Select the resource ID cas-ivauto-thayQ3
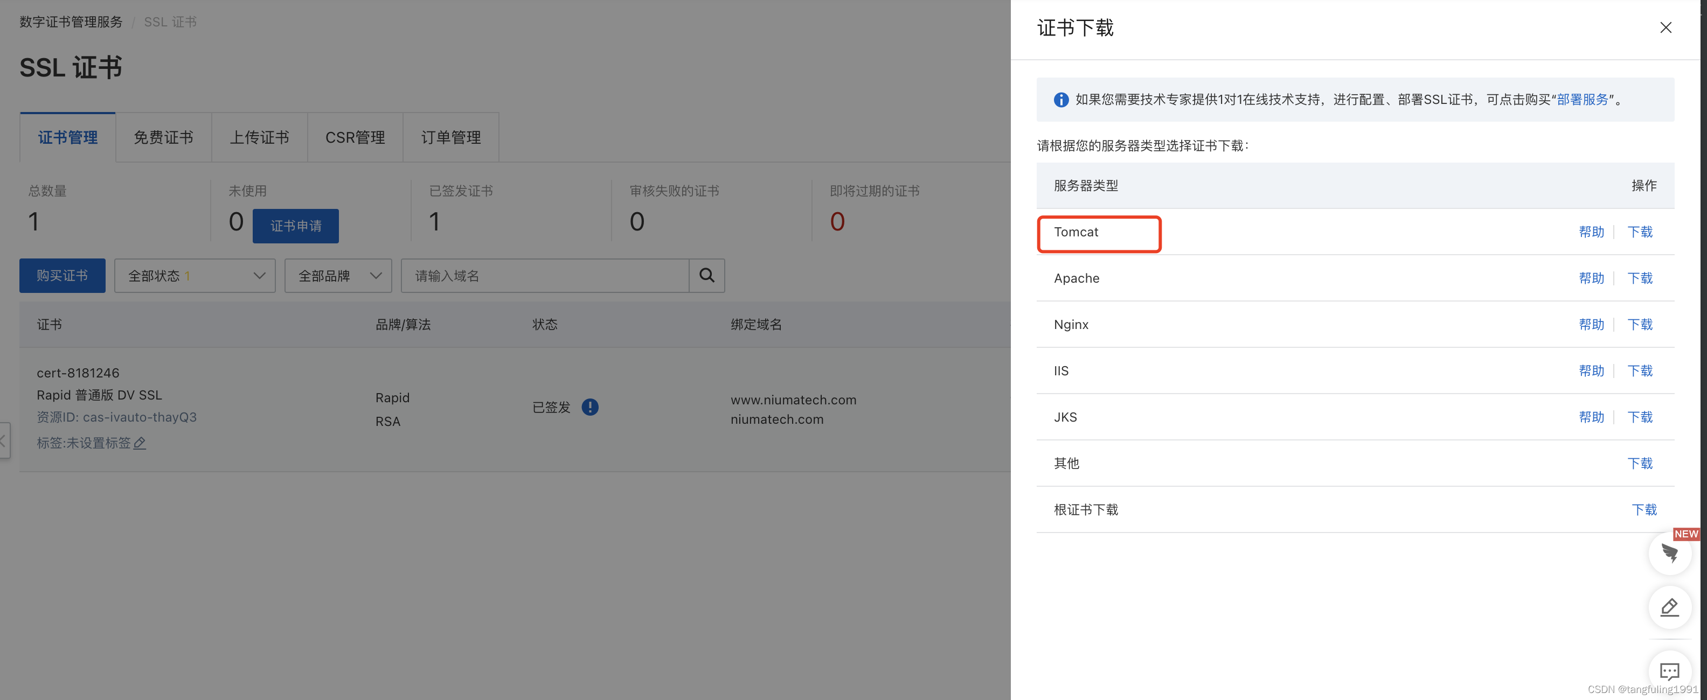1707x700 pixels. click(x=140, y=417)
